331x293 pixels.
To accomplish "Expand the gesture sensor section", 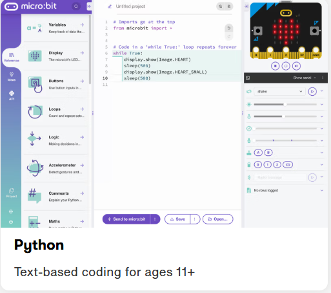I will [322, 91].
